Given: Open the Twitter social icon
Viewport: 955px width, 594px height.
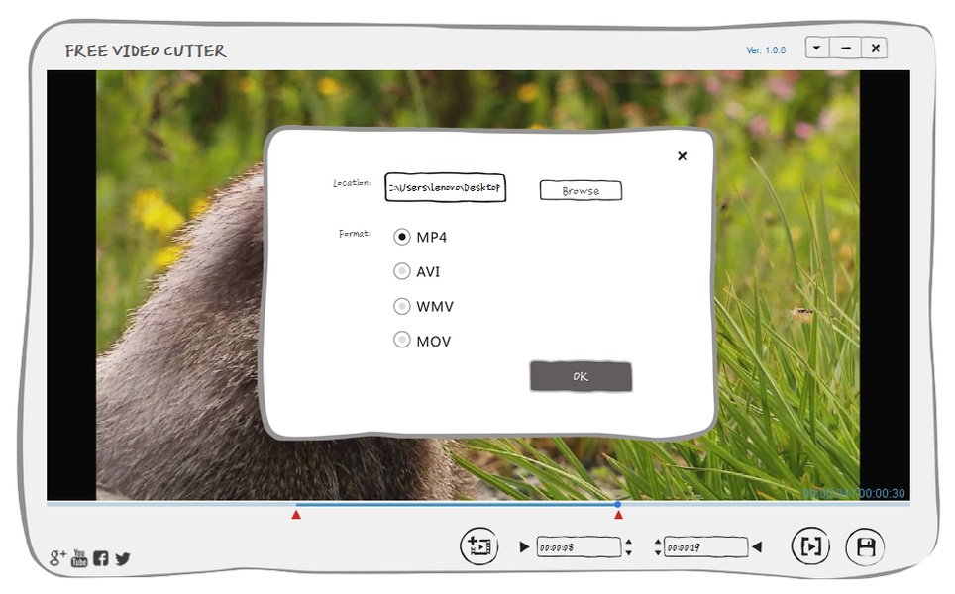Looking at the screenshot, I should click(x=123, y=558).
